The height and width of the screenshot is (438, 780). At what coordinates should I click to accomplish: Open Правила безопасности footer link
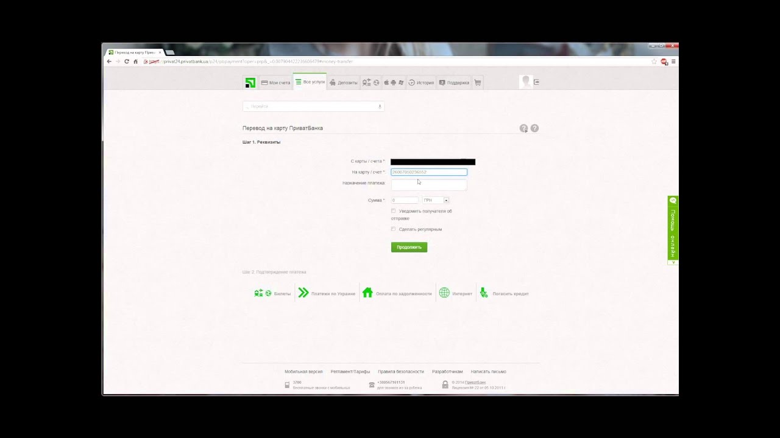(401, 372)
